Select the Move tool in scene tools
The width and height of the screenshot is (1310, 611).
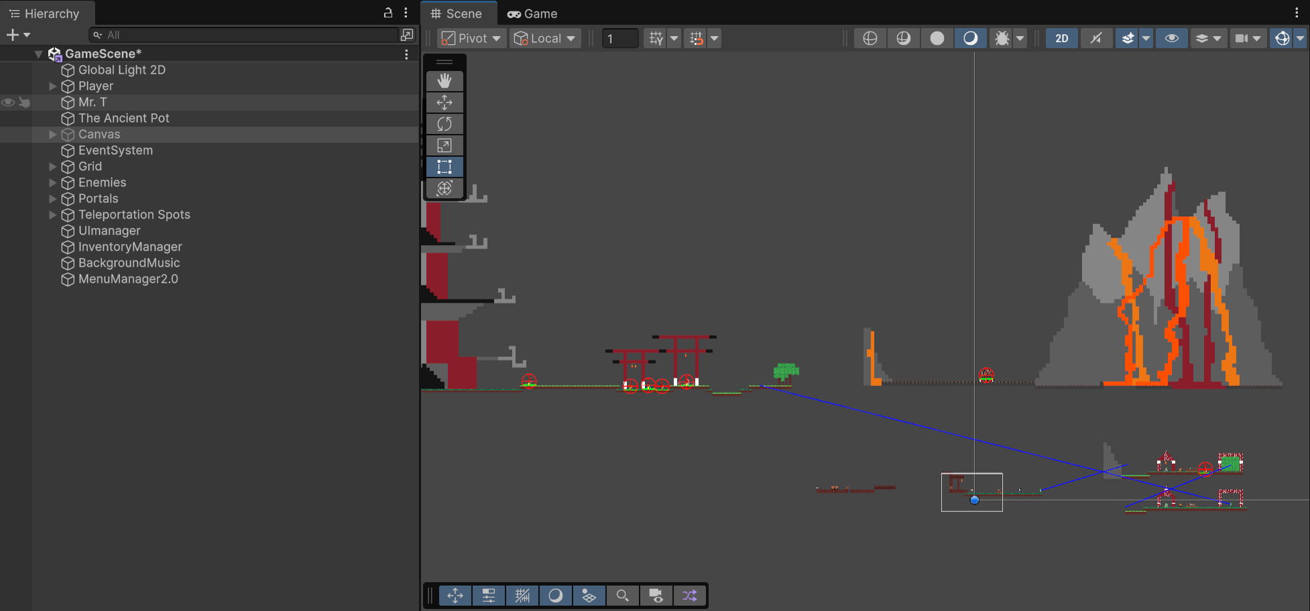click(444, 103)
